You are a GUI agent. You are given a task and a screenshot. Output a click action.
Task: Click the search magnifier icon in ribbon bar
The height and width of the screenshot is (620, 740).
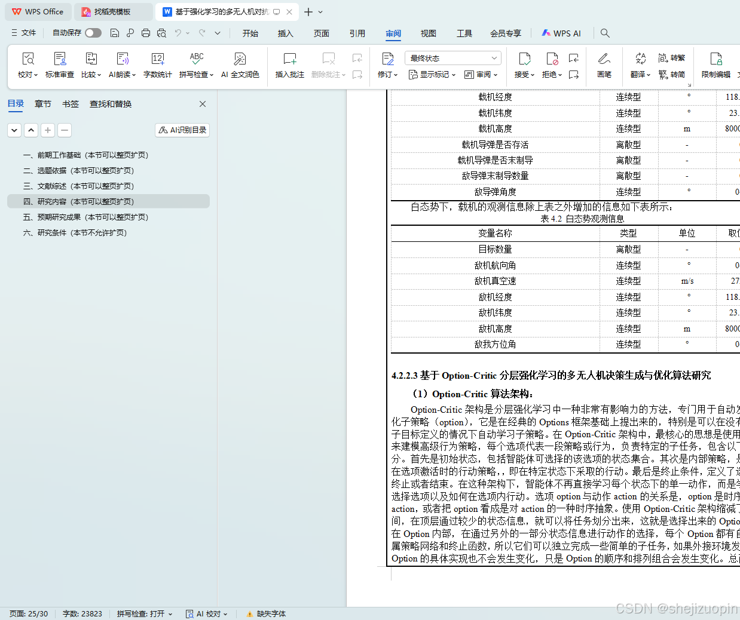coord(605,33)
